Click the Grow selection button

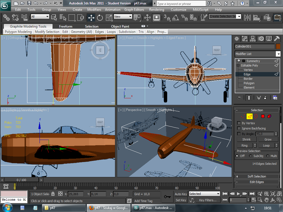point(268,140)
